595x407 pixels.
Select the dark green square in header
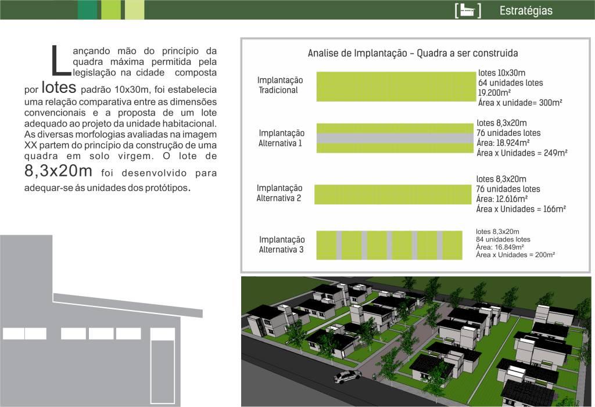[87, 10]
